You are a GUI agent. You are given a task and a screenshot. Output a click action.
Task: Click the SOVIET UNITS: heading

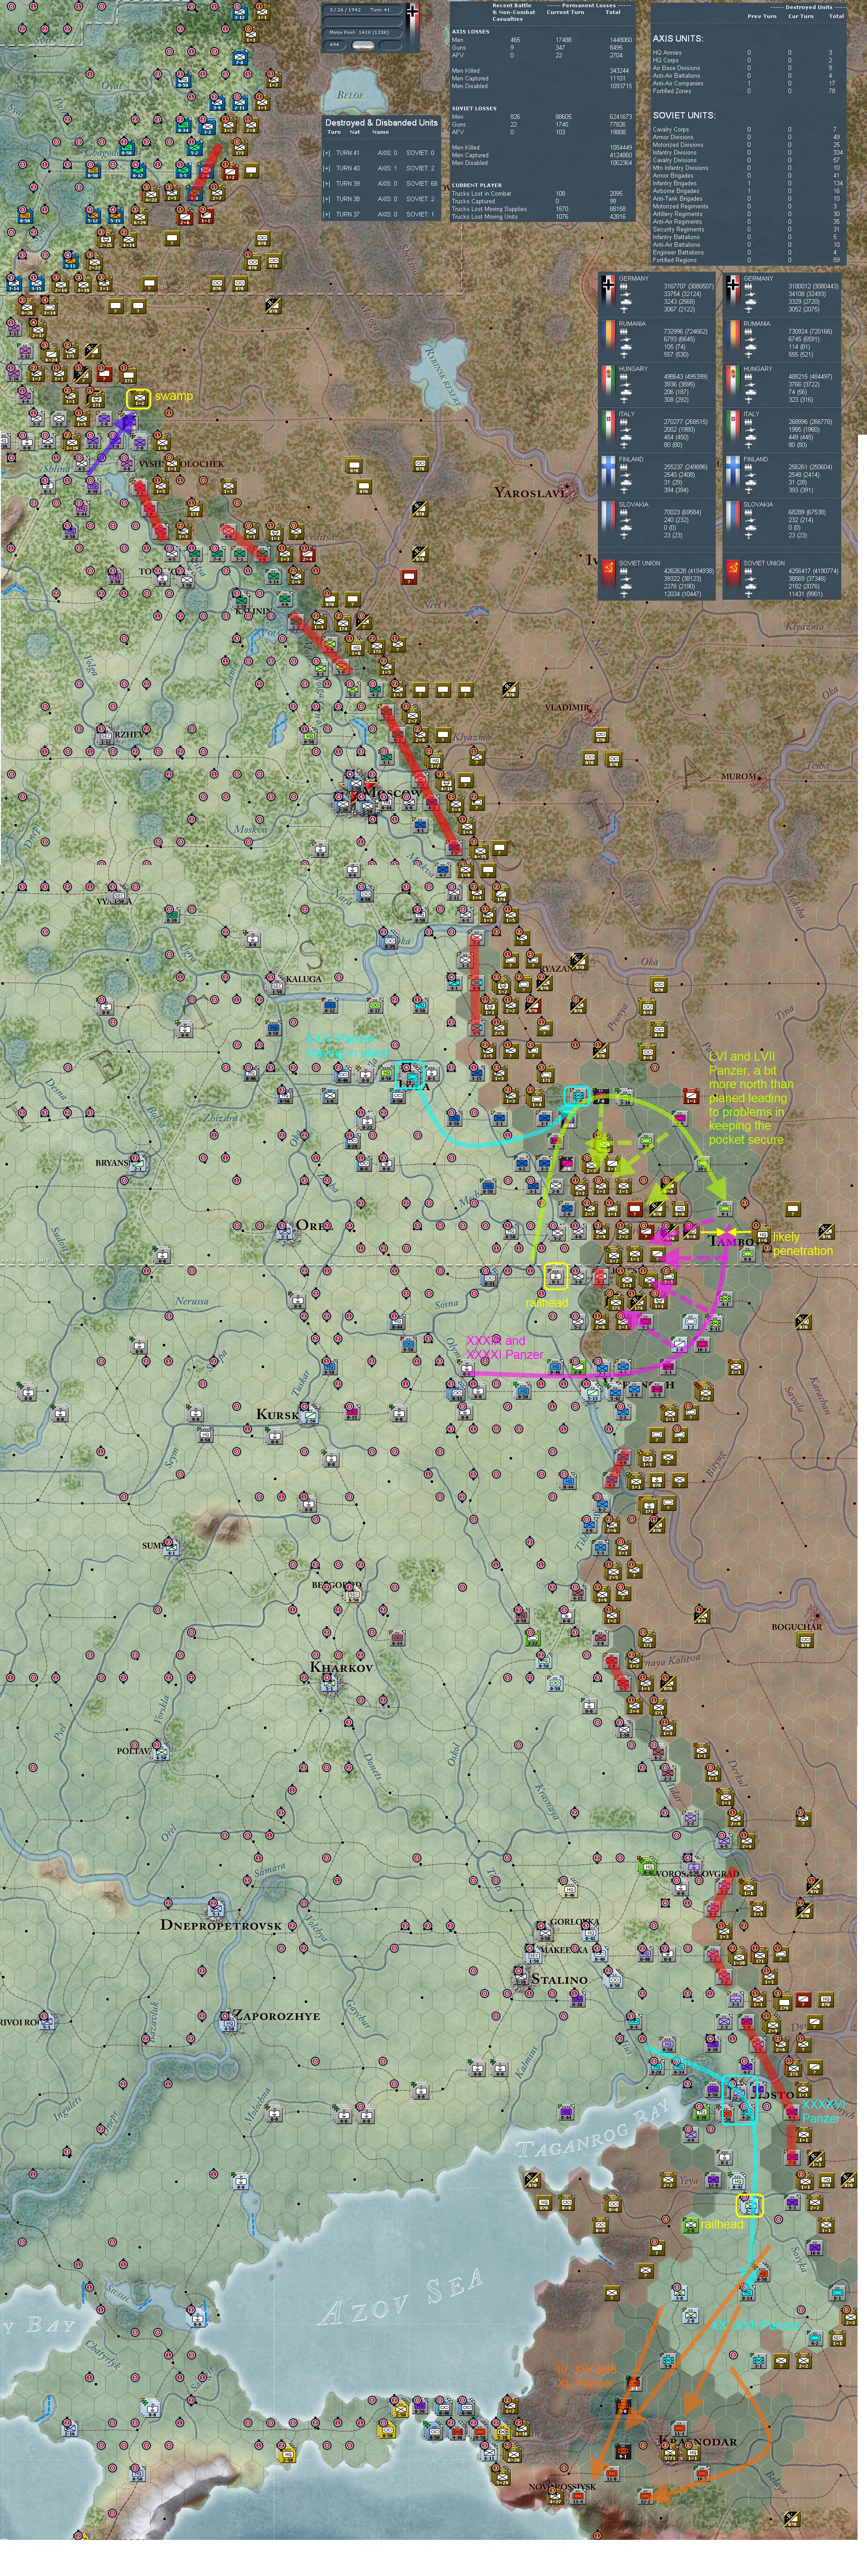click(684, 115)
